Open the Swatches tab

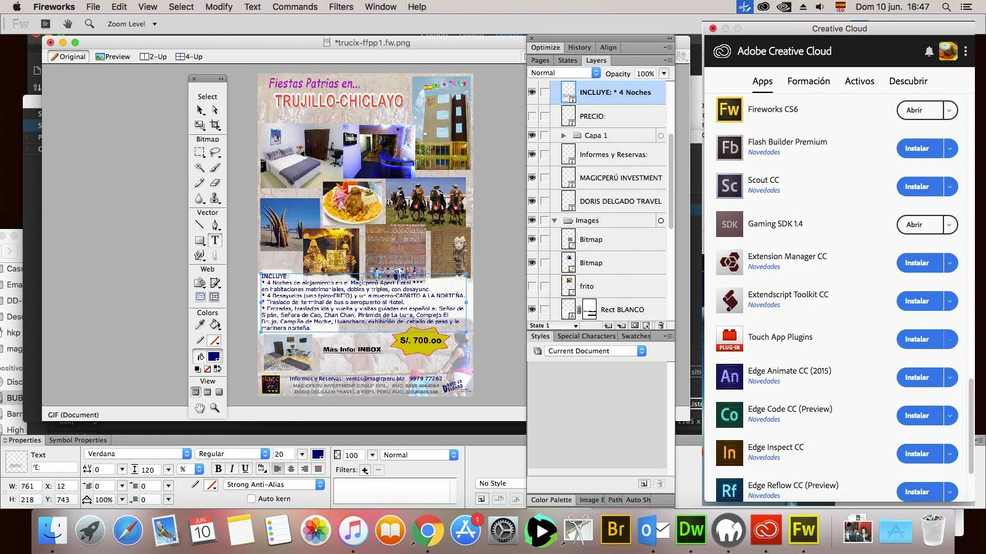[x=635, y=336]
